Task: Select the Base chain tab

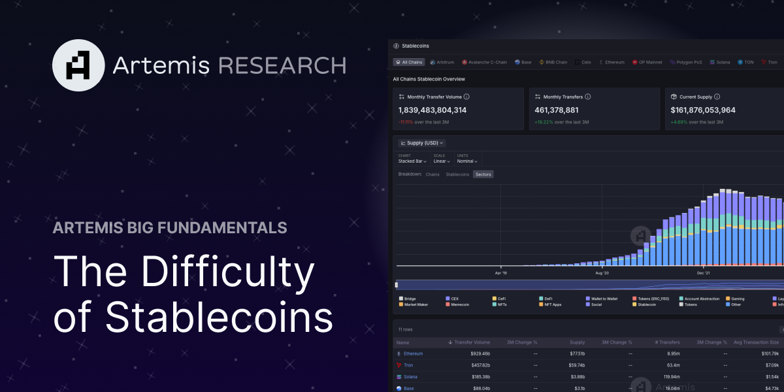Action: [523, 62]
